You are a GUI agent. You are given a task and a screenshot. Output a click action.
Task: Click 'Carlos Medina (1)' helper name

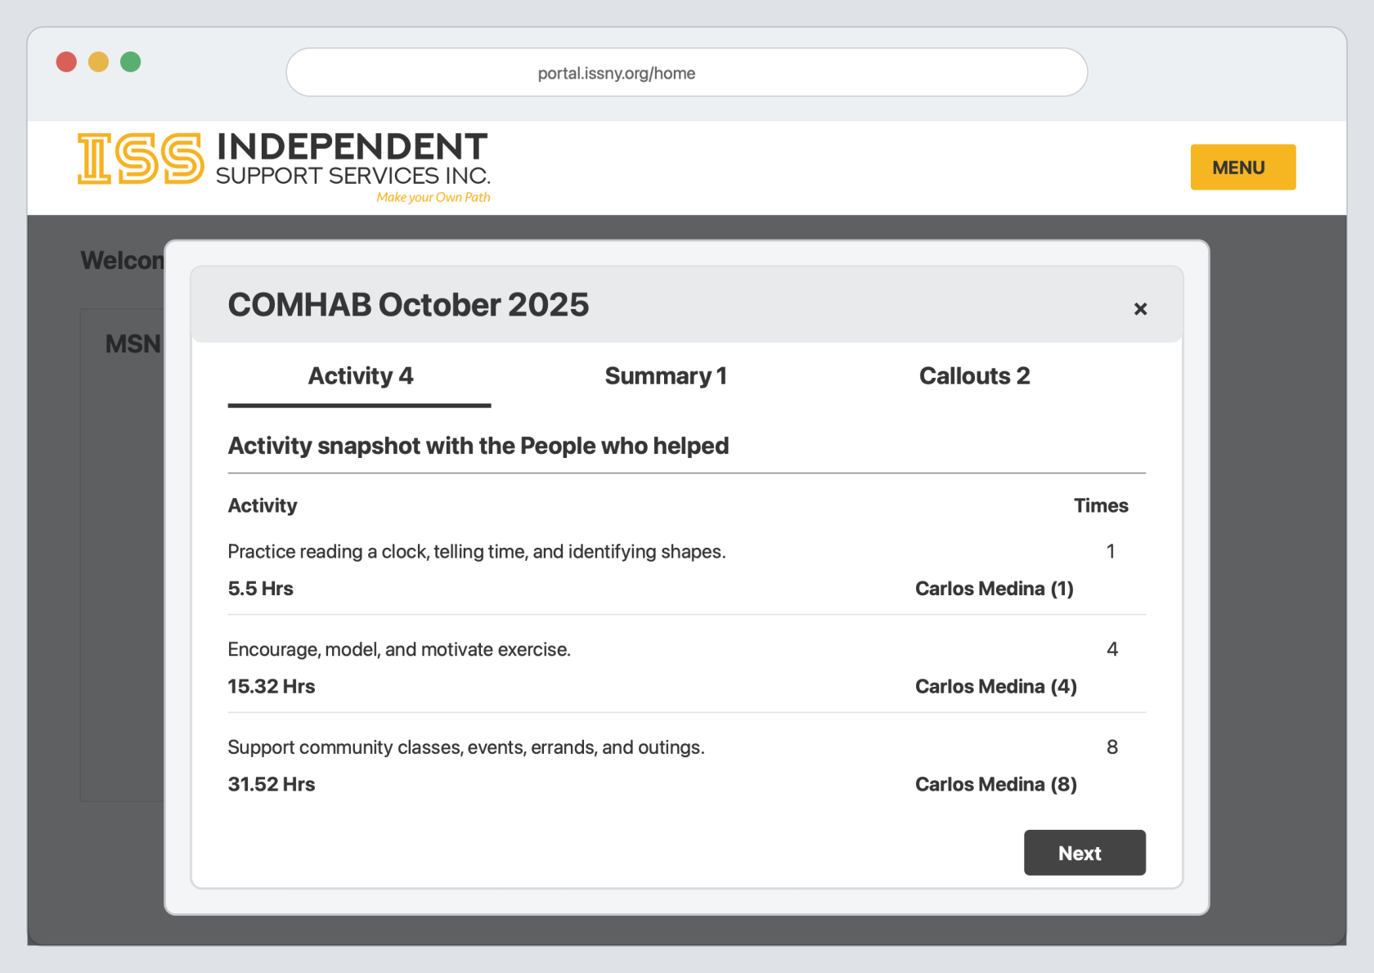coord(994,589)
